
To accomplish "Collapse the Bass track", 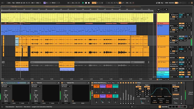I will 158,26.
